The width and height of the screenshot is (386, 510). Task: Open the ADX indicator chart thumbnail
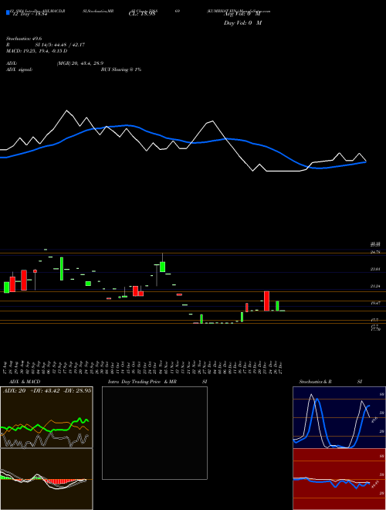[x=46, y=417]
